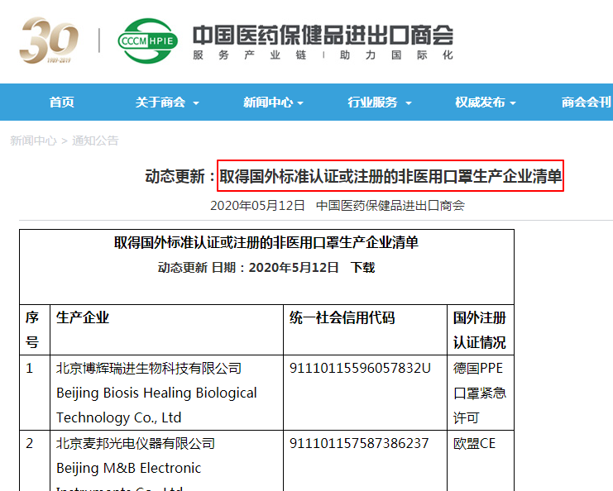Open the 权威发布 menu
613x491 pixels.
tap(480, 102)
